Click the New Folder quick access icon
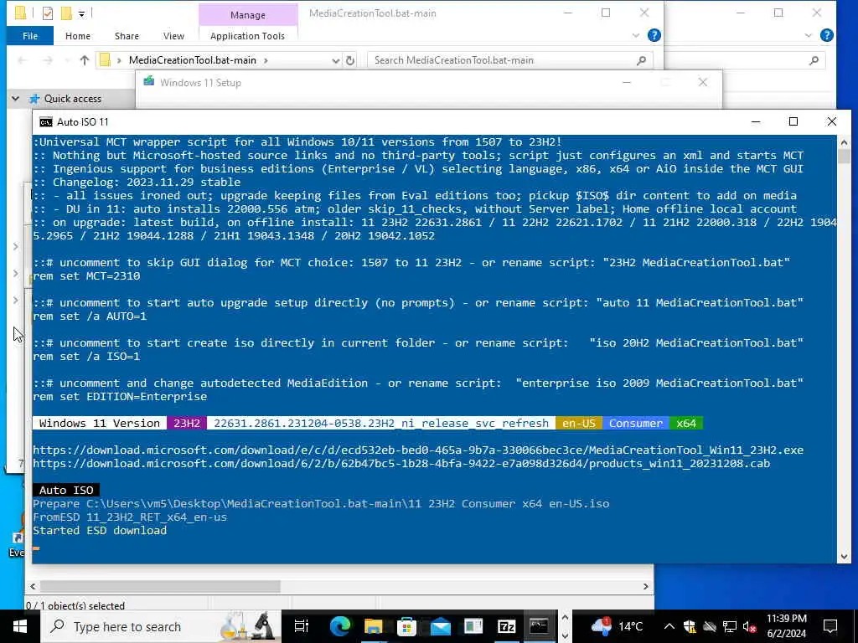The width and height of the screenshot is (858, 643). 66,13
